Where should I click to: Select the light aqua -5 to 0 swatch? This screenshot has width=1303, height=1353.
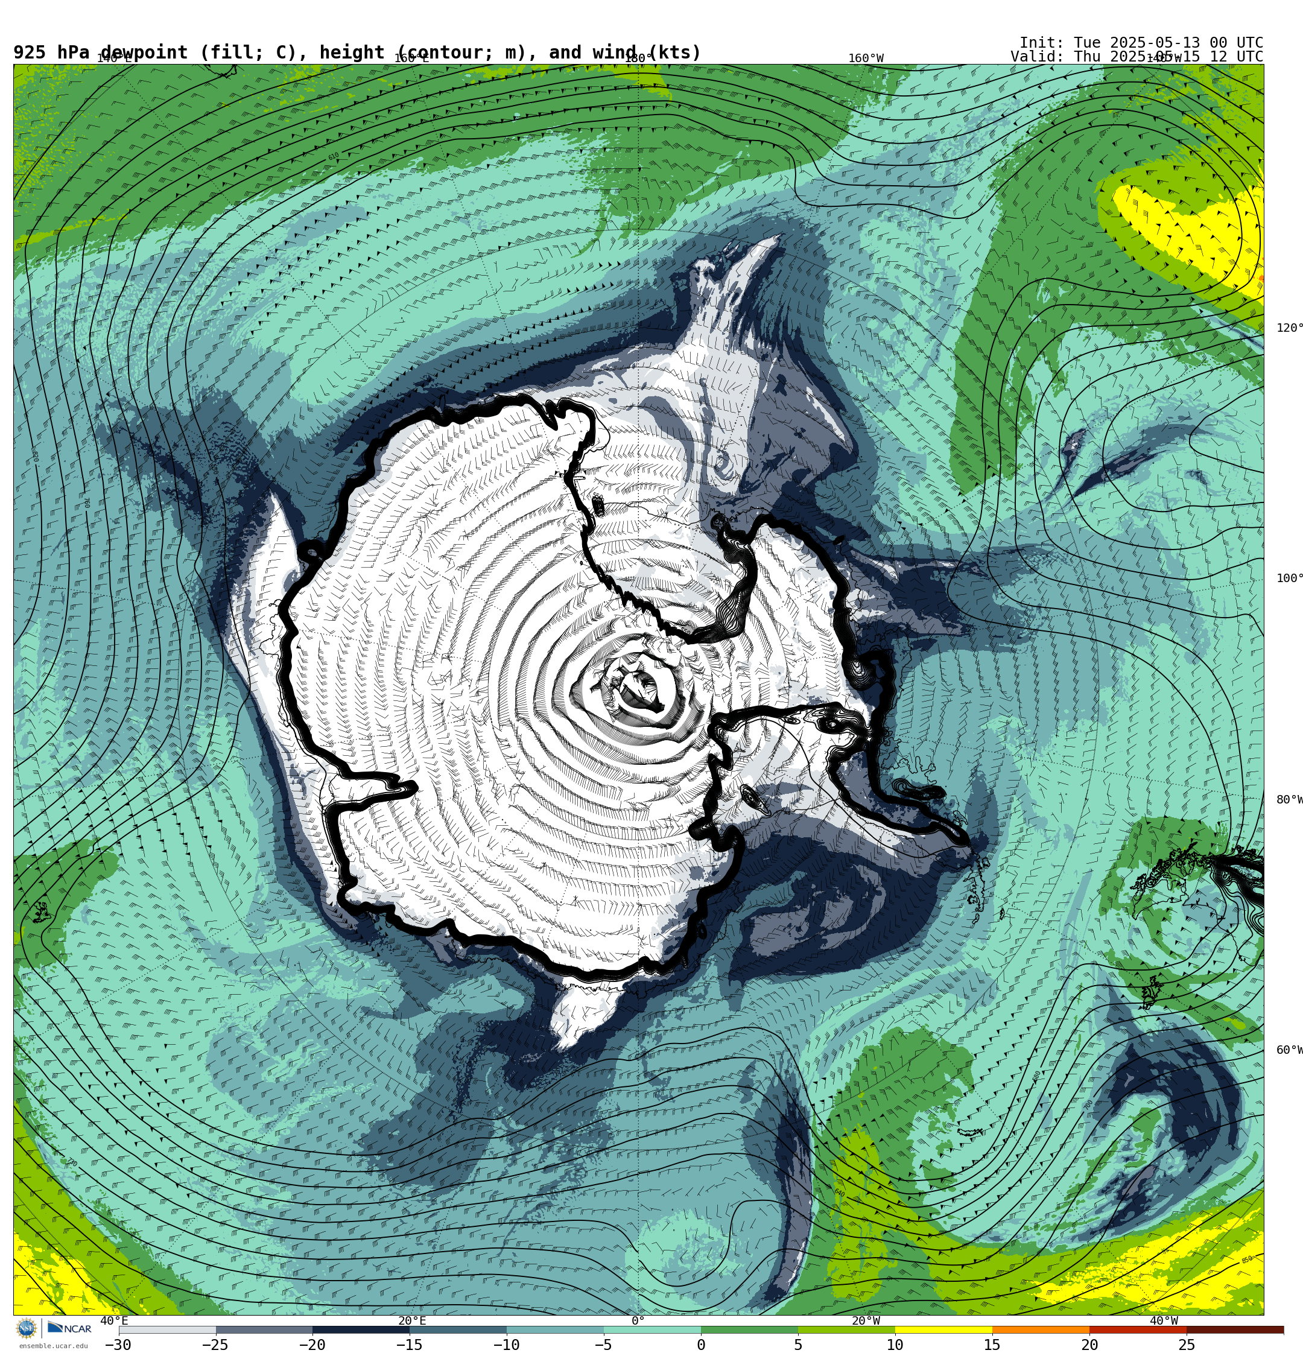[653, 1329]
